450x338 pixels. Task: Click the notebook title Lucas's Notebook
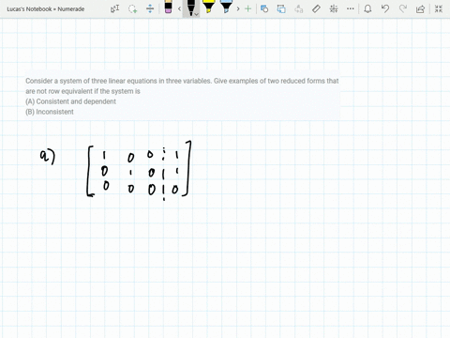tap(46, 9)
